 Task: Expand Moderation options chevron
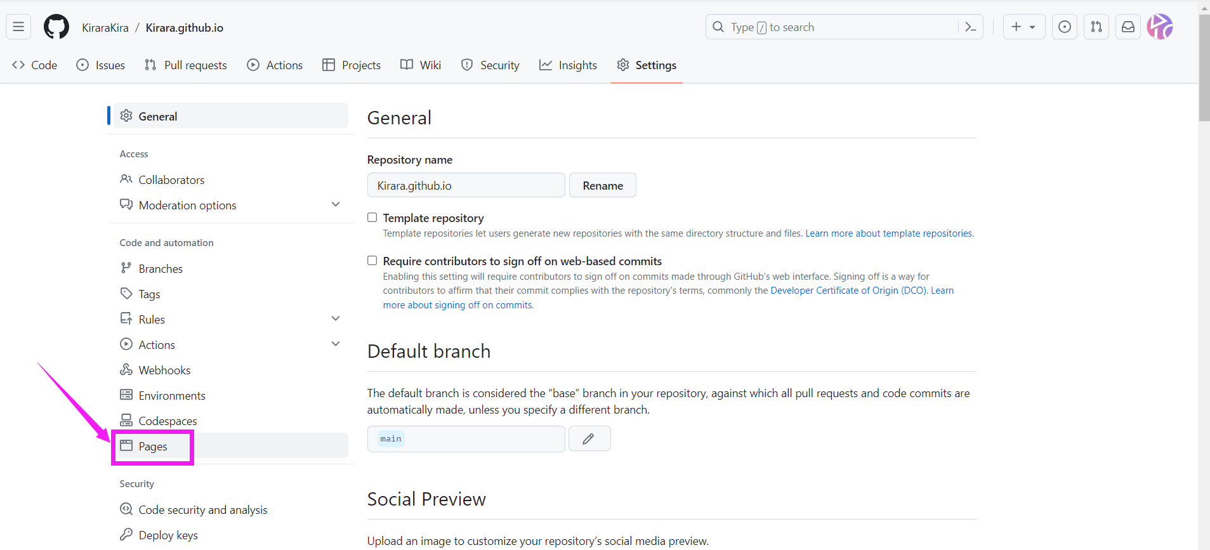pyautogui.click(x=336, y=204)
